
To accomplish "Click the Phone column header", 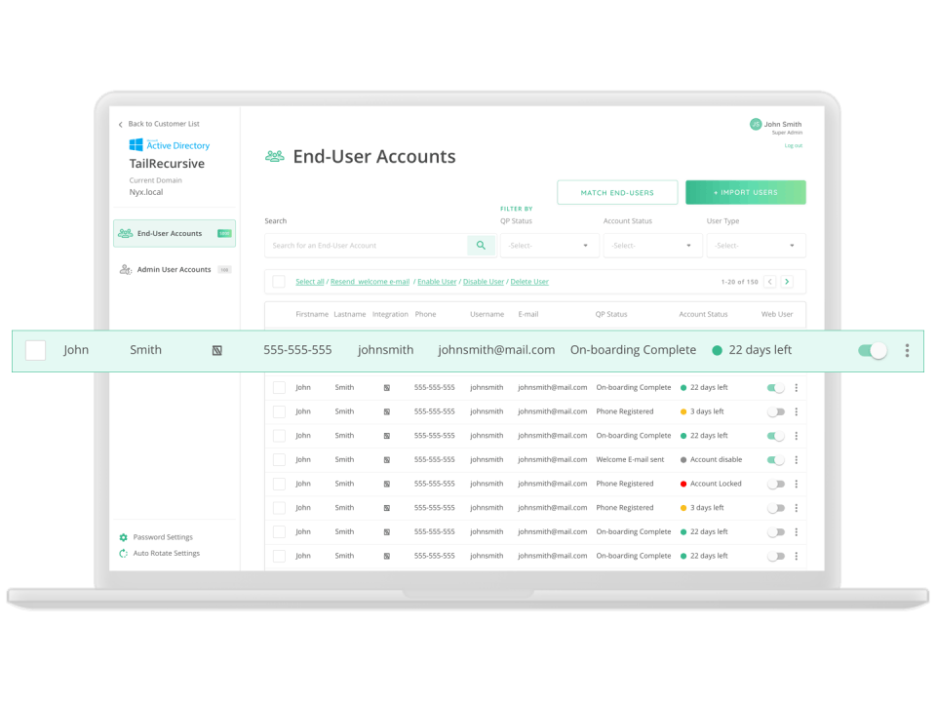I will tap(426, 314).
